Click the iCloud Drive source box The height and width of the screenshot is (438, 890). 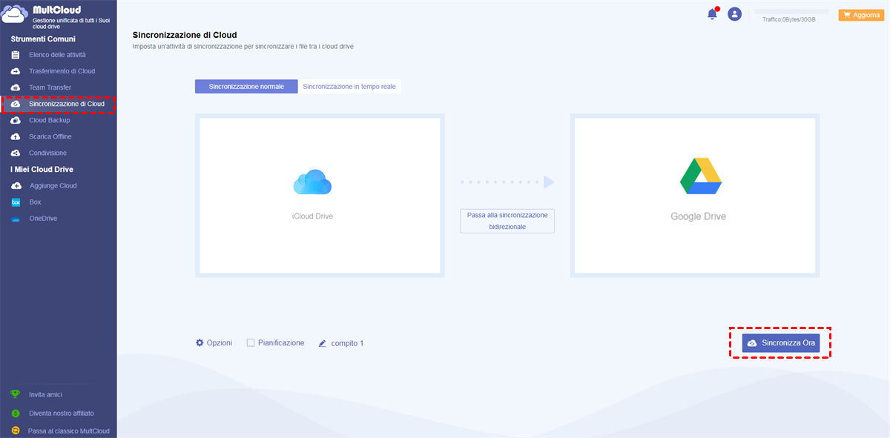[x=320, y=196]
